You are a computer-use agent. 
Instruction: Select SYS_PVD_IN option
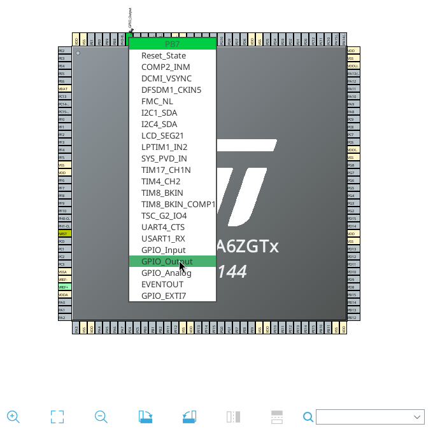173,158
